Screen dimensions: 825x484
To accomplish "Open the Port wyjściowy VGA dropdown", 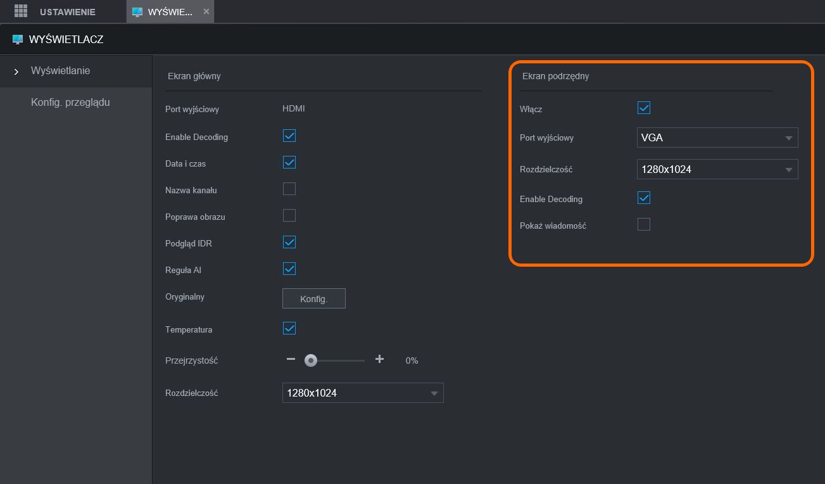I will pyautogui.click(x=717, y=137).
